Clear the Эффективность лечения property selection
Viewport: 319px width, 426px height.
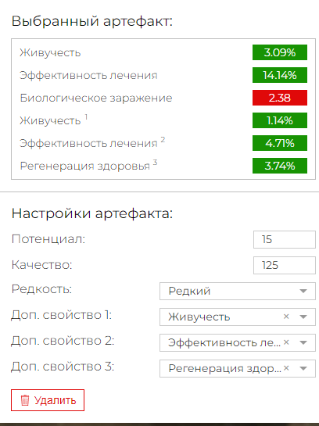coord(286,342)
